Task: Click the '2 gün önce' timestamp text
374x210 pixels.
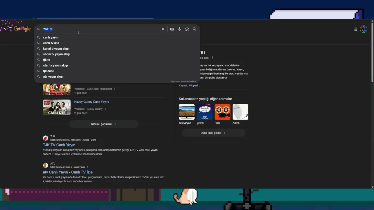Action: 81,113
